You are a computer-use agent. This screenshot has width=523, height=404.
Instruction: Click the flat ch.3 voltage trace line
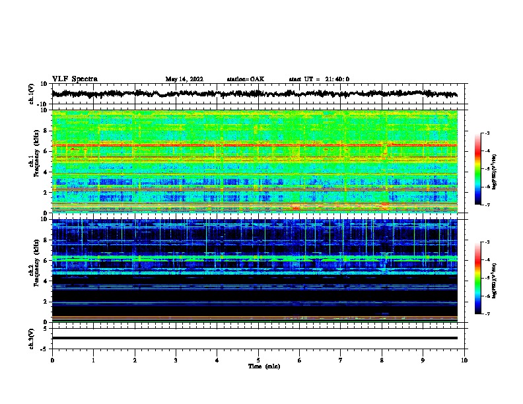coord(254,338)
